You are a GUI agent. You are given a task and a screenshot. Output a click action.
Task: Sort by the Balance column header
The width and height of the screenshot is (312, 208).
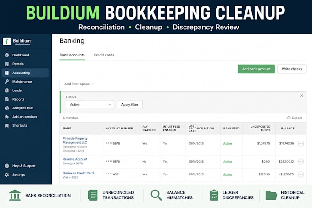[288, 129]
